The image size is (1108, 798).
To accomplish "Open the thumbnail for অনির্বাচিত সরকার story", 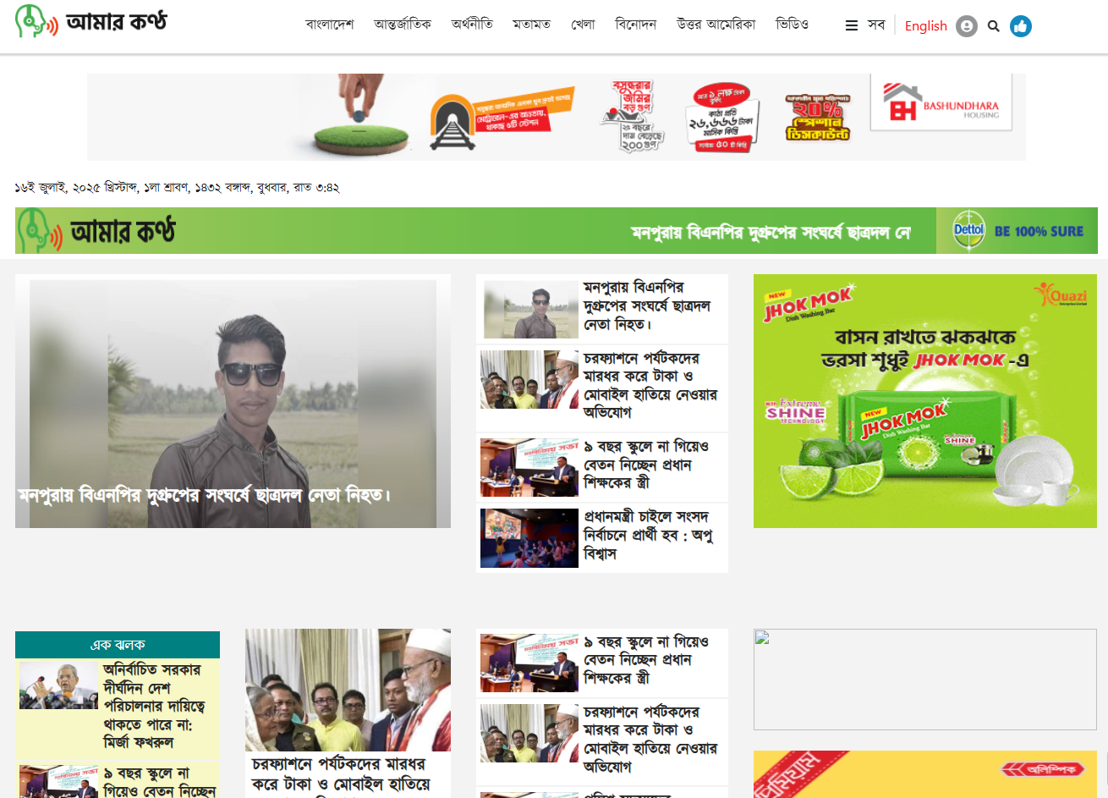I will click(59, 685).
